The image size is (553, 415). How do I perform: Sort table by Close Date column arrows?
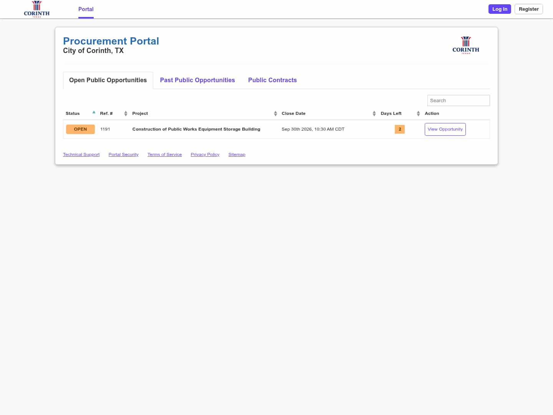(x=374, y=113)
